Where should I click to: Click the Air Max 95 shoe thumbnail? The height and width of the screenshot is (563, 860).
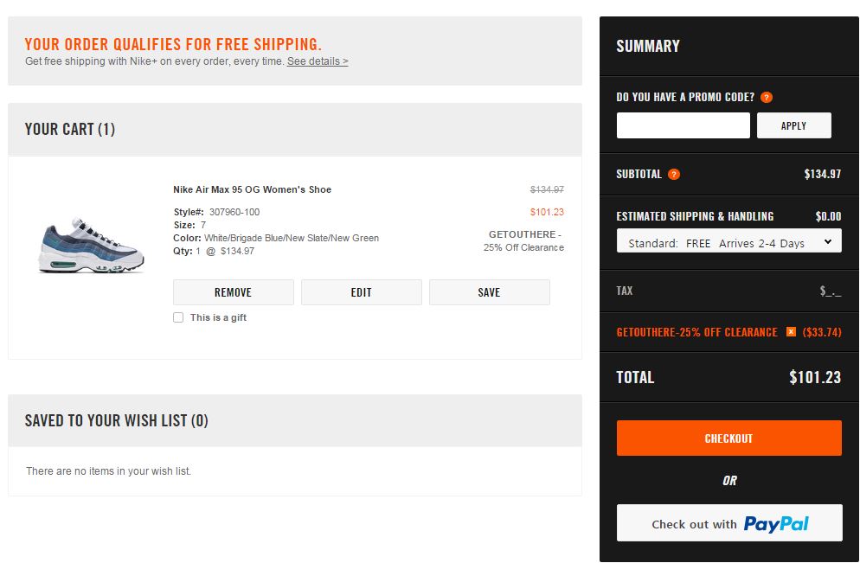click(92, 245)
